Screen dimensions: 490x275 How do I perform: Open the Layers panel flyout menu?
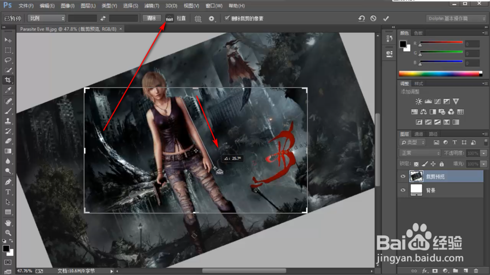tap(485, 134)
